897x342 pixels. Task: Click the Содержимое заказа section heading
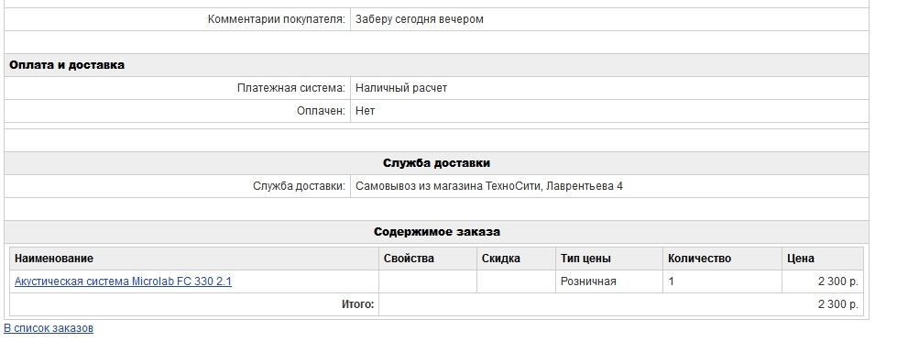pyautogui.click(x=436, y=232)
